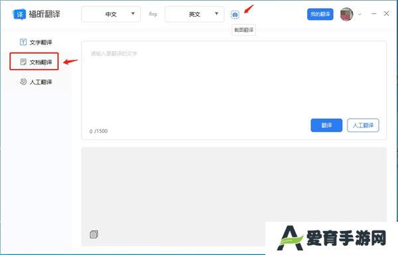The height and width of the screenshot is (255, 398).
Task: Swap source and target languages
Action: (153, 14)
